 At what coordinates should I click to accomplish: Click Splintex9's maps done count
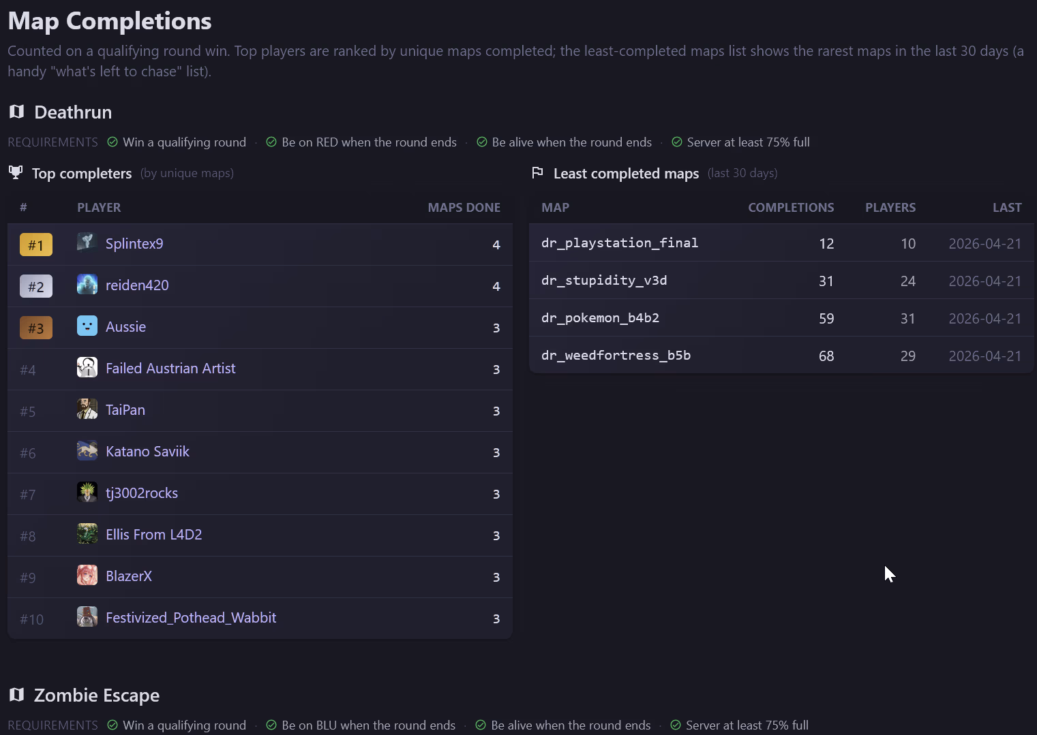(x=496, y=244)
